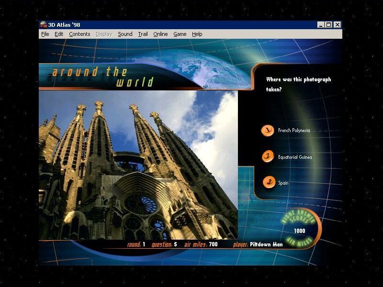Click the orange number 1 answer button
The image size is (383, 287).
[x=268, y=130]
